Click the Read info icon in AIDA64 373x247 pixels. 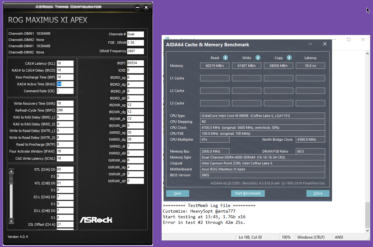[225, 58]
